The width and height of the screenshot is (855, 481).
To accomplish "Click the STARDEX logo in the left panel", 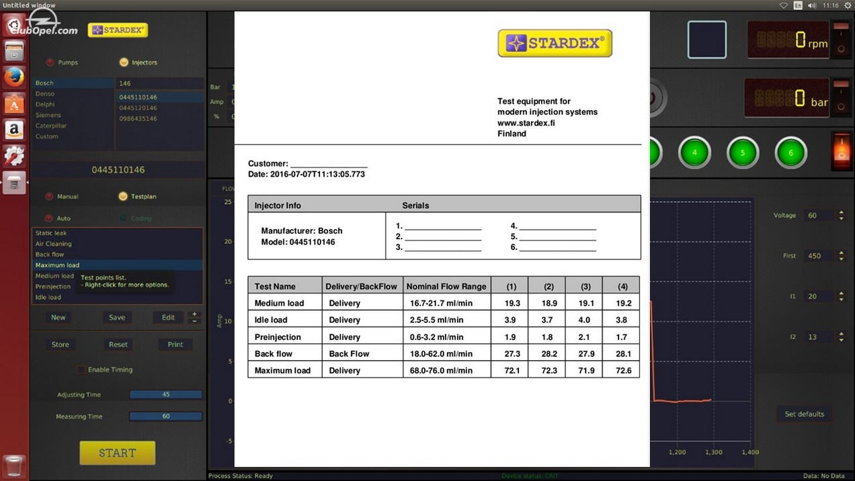I will tap(118, 30).
